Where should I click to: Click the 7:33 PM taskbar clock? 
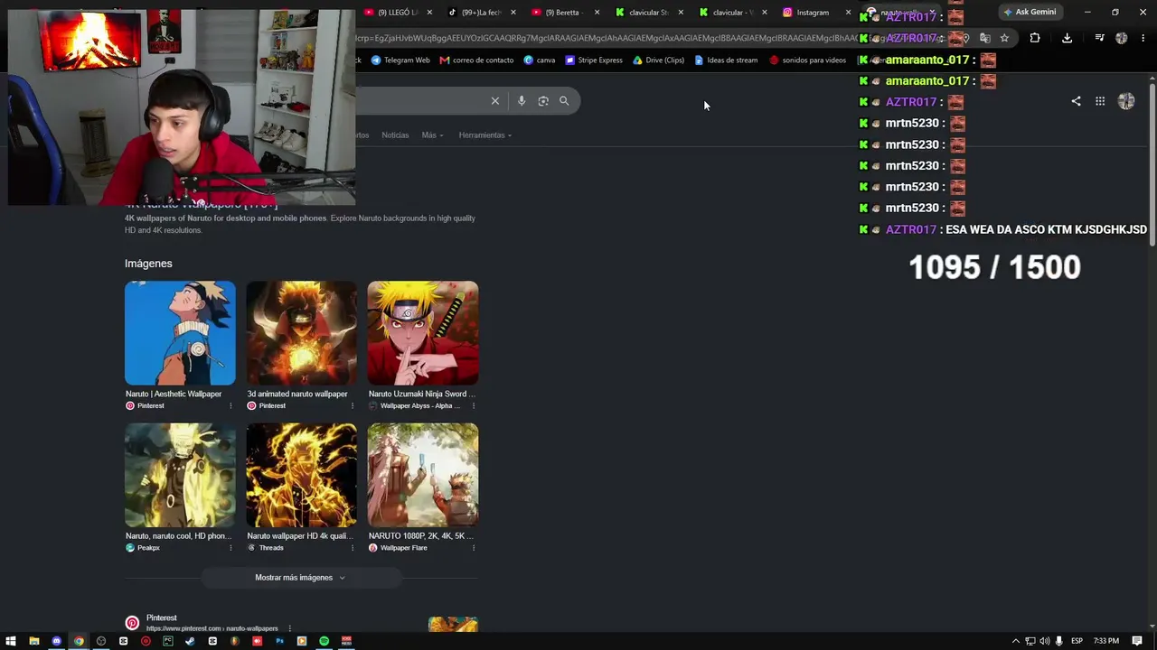click(1106, 641)
